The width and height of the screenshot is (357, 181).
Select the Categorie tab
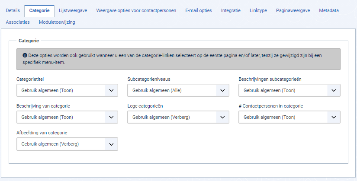(39, 11)
